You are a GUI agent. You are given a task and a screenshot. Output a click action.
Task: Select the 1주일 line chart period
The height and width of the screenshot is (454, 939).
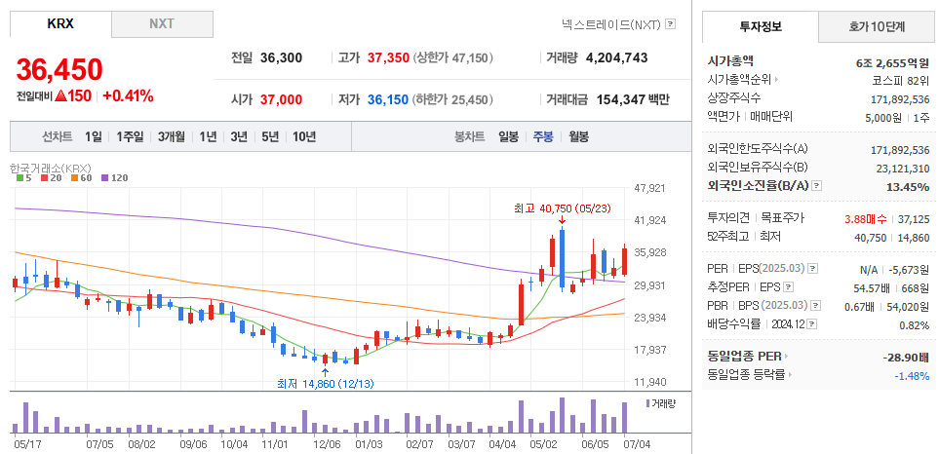pos(130,137)
